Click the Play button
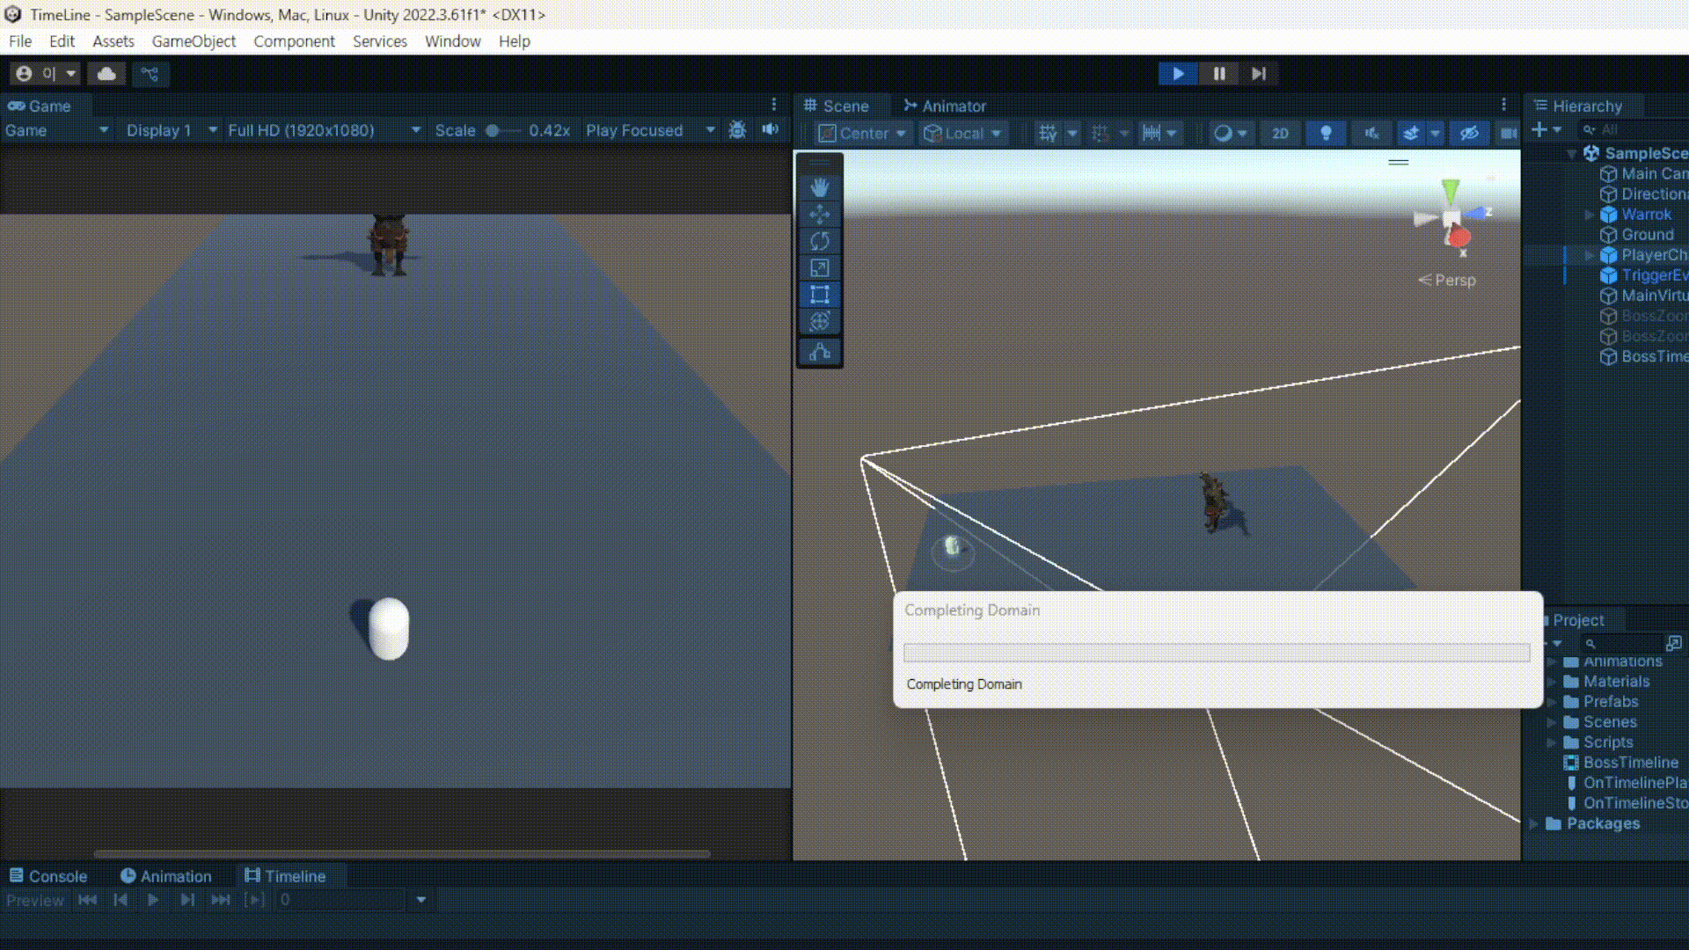Viewport: 1689px width, 950px height. point(1178,74)
